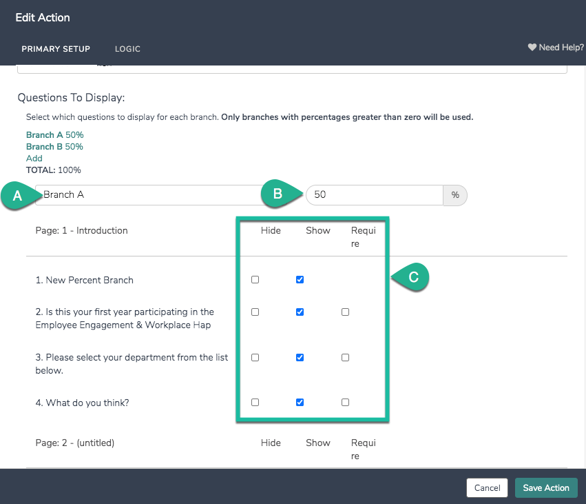
Task: Click the percent sign addon beside 50
Action: [x=455, y=195]
